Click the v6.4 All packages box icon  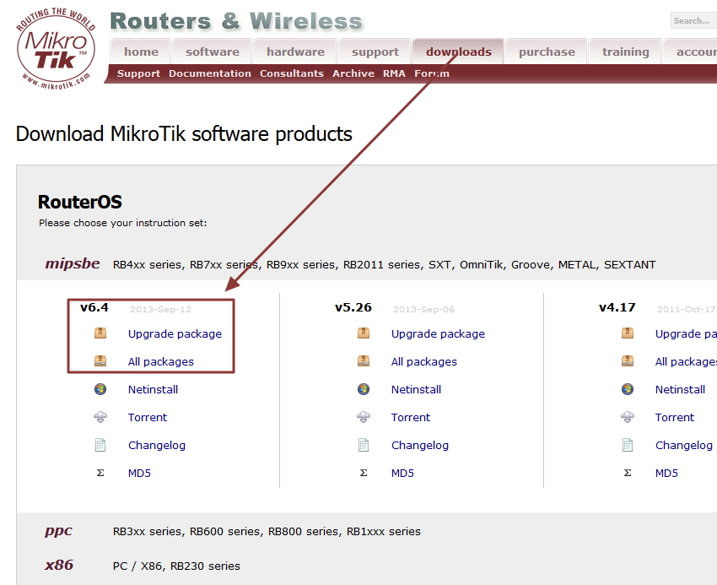(x=100, y=361)
